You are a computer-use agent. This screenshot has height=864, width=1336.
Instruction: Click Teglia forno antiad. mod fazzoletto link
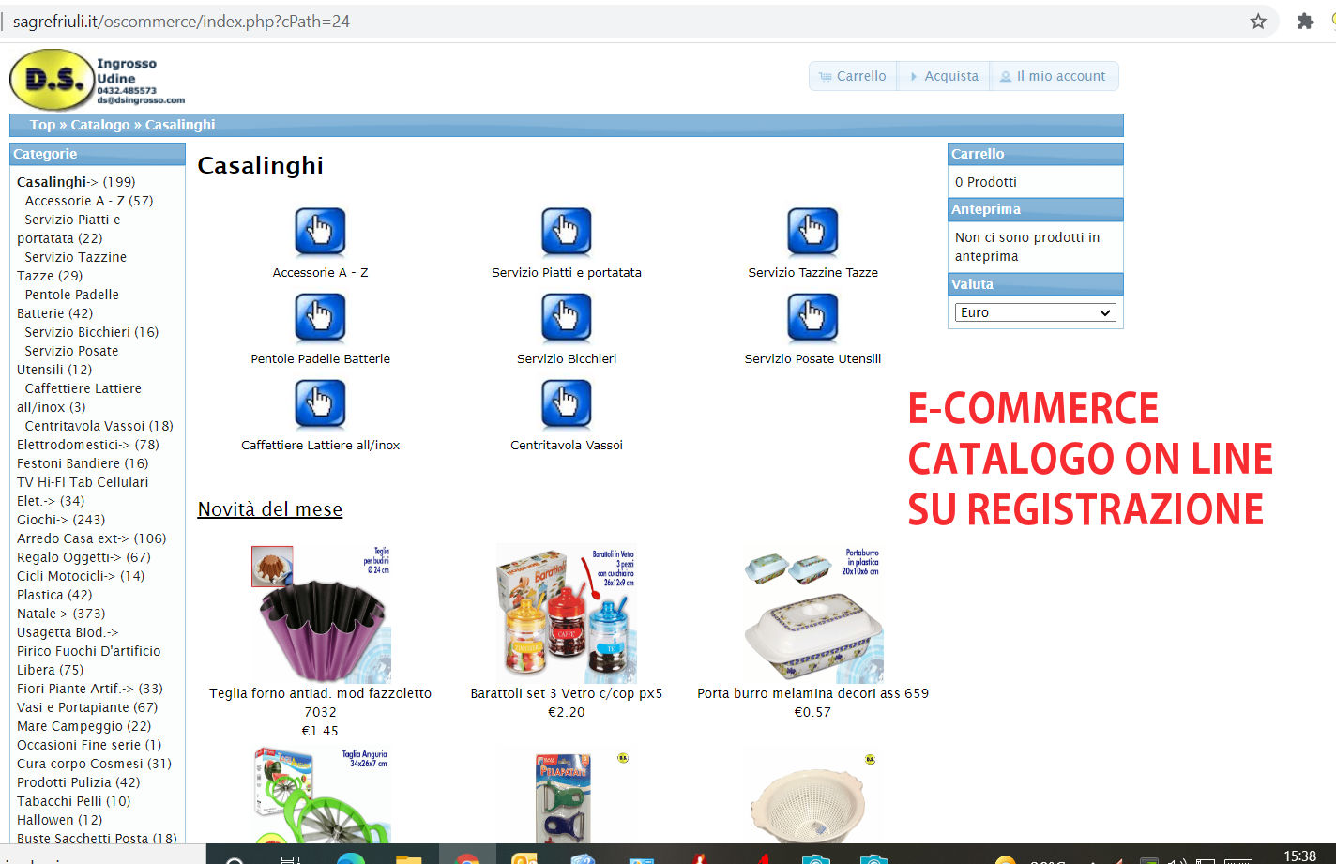click(x=320, y=703)
